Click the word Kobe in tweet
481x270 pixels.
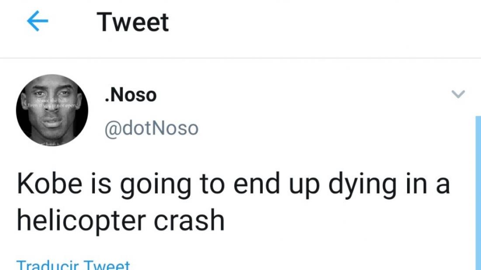[44, 184]
